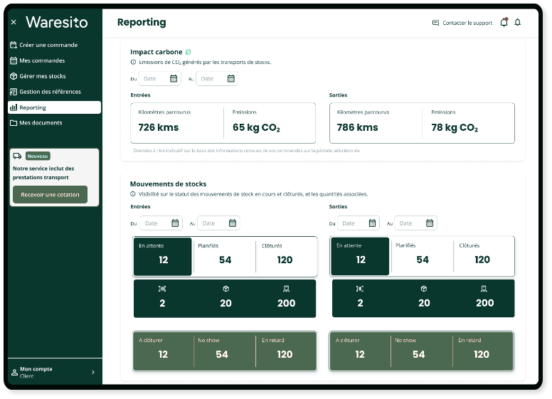The image size is (552, 399).
Task: Open calendar for Impact carbone end date
Action: 230,79
